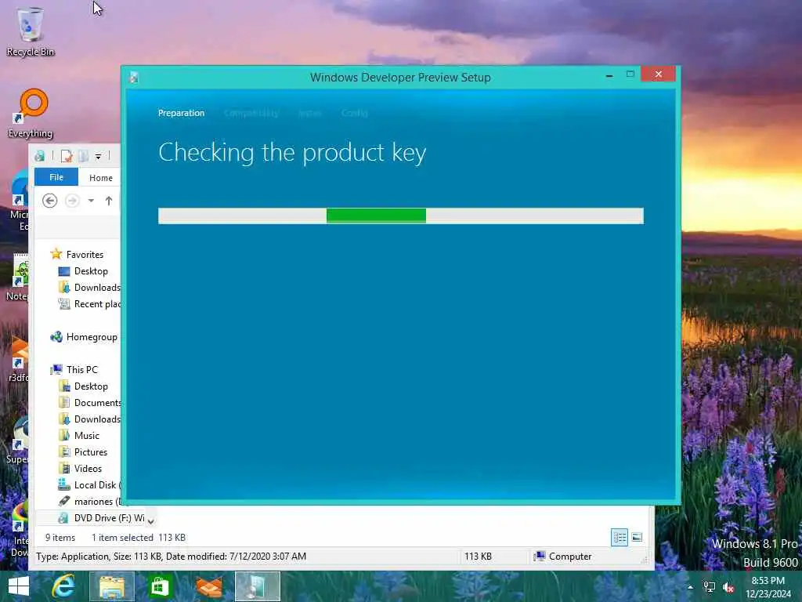Select Videos folder under This PC
The image size is (802, 602).
(81, 468)
